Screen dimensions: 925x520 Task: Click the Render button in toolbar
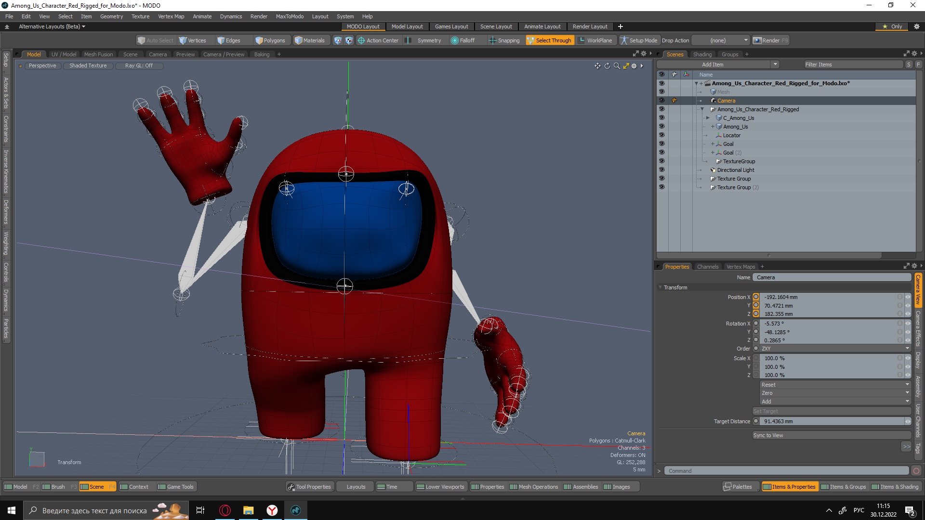click(770, 40)
